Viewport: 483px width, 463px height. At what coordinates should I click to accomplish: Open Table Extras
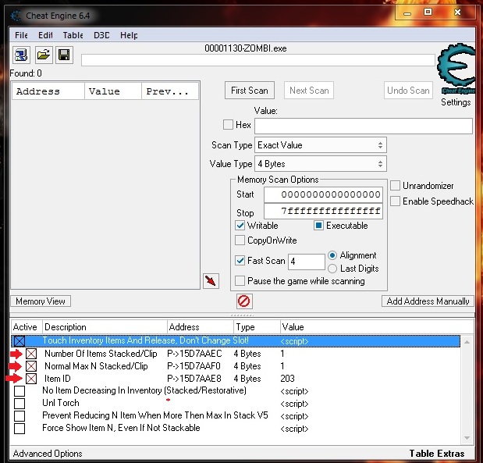[x=437, y=454]
